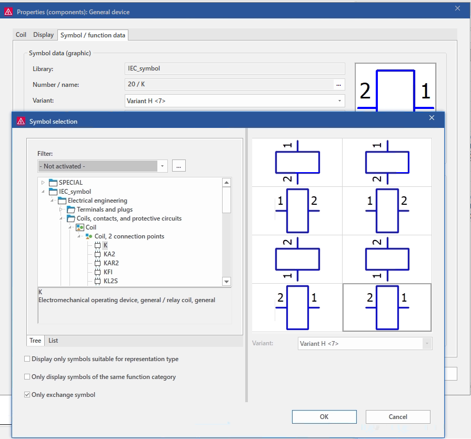
Task: Select the KFI symbol icon
Action: point(97,272)
